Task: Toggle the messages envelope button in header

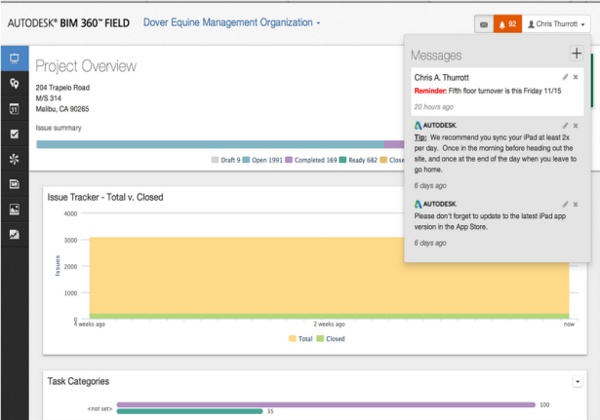Action: pos(484,24)
